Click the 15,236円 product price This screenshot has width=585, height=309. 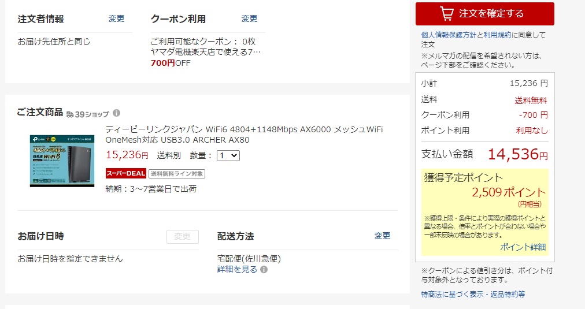click(x=127, y=155)
